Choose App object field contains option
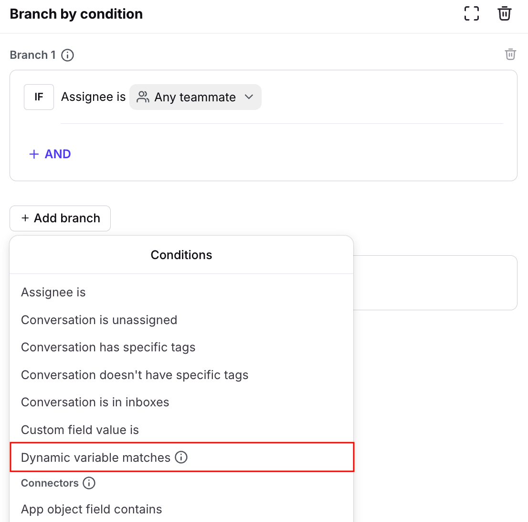Image resolution: width=528 pixels, height=522 pixels. coord(92,509)
